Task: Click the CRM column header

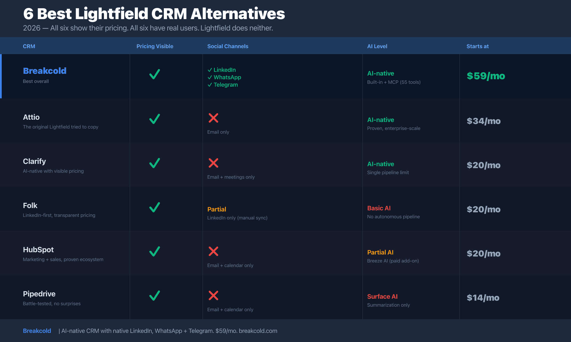Action: click(x=29, y=46)
